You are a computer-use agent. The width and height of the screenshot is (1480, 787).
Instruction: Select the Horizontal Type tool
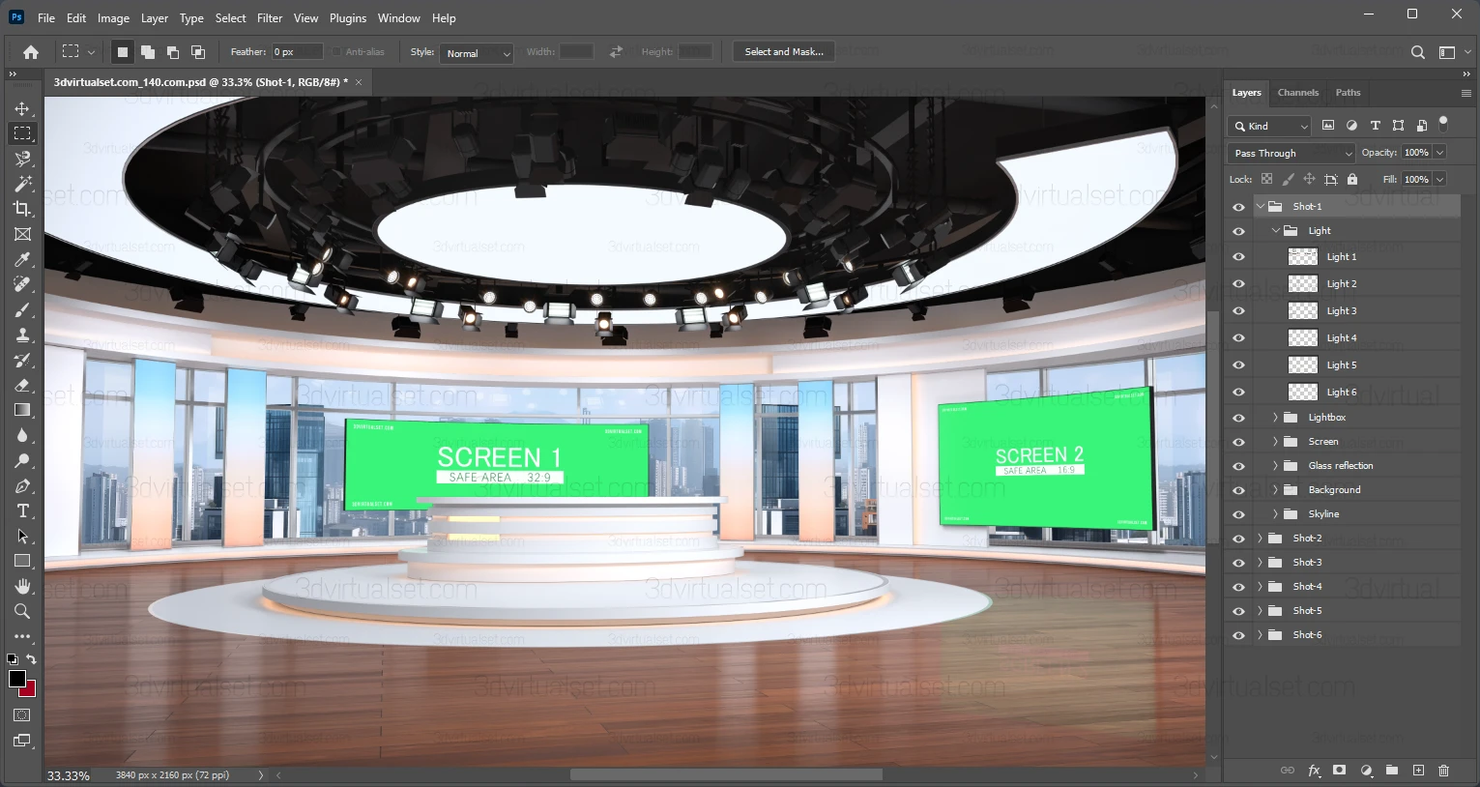point(22,511)
